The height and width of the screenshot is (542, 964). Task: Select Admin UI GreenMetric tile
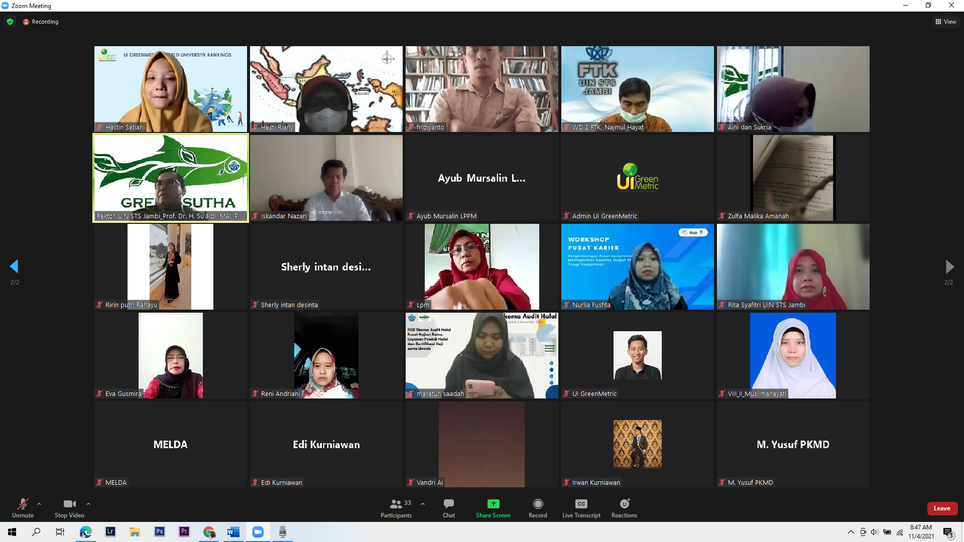pyautogui.click(x=638, y=178)
